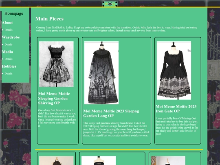Open the Sleeping Garden Shirring OP dress image
220x165 pixels.
click(x=56, y=64)
